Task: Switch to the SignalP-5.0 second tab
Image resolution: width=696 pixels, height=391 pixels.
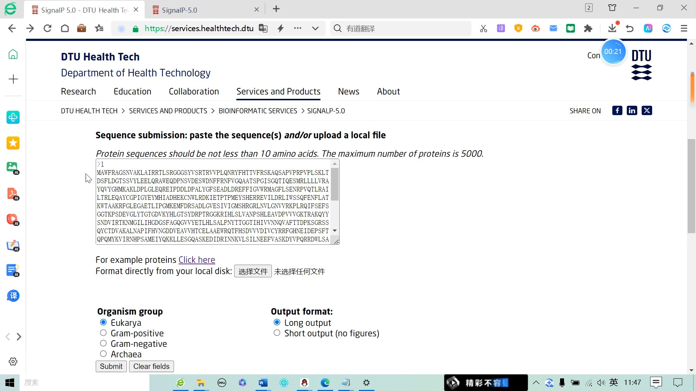Action: tap(205, 10)
